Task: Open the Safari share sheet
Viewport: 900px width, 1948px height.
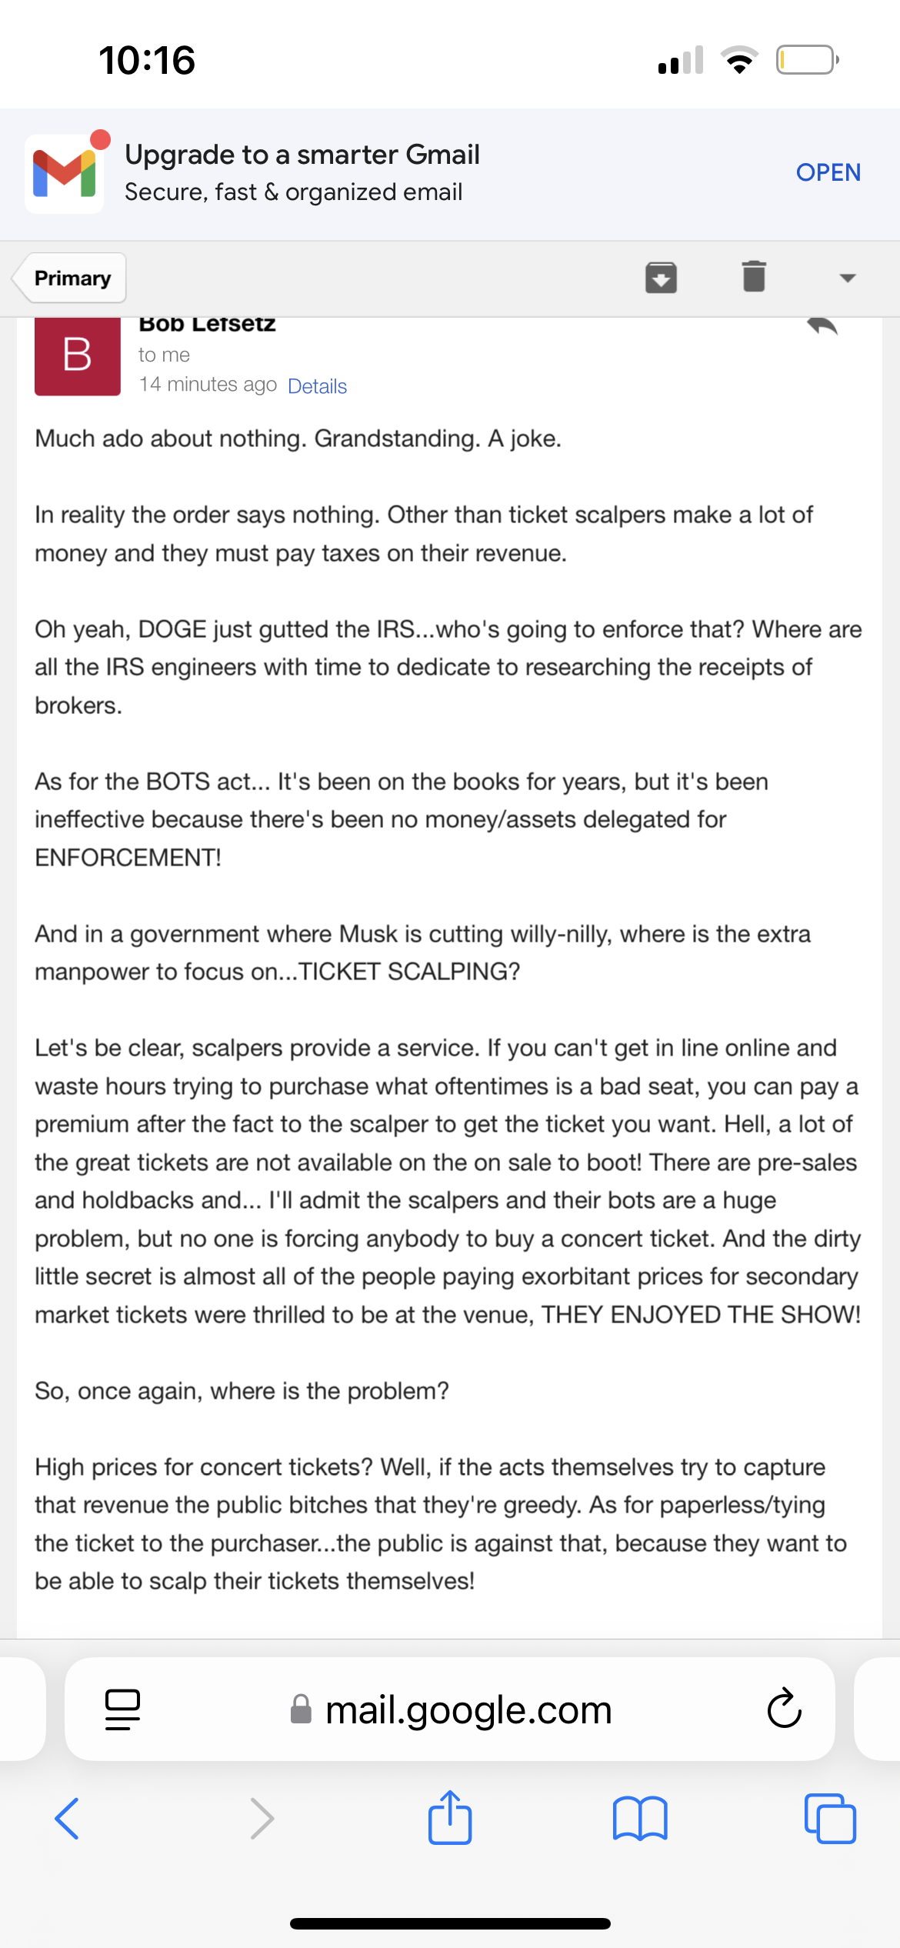Action: pyautogui.click(x=450, y=1817)
